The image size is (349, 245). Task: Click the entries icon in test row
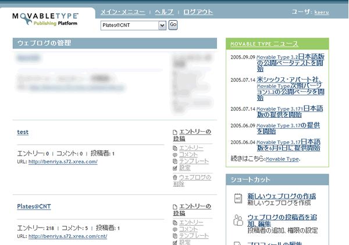[x=175, y=148]
